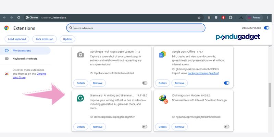The width and height of the screenshot is (274, 137).
Task: Click the Update button
Action: point(67,39)
